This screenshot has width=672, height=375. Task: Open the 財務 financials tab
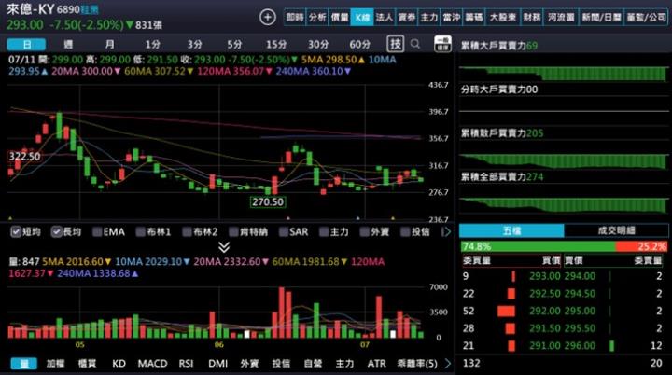(531, 17)
